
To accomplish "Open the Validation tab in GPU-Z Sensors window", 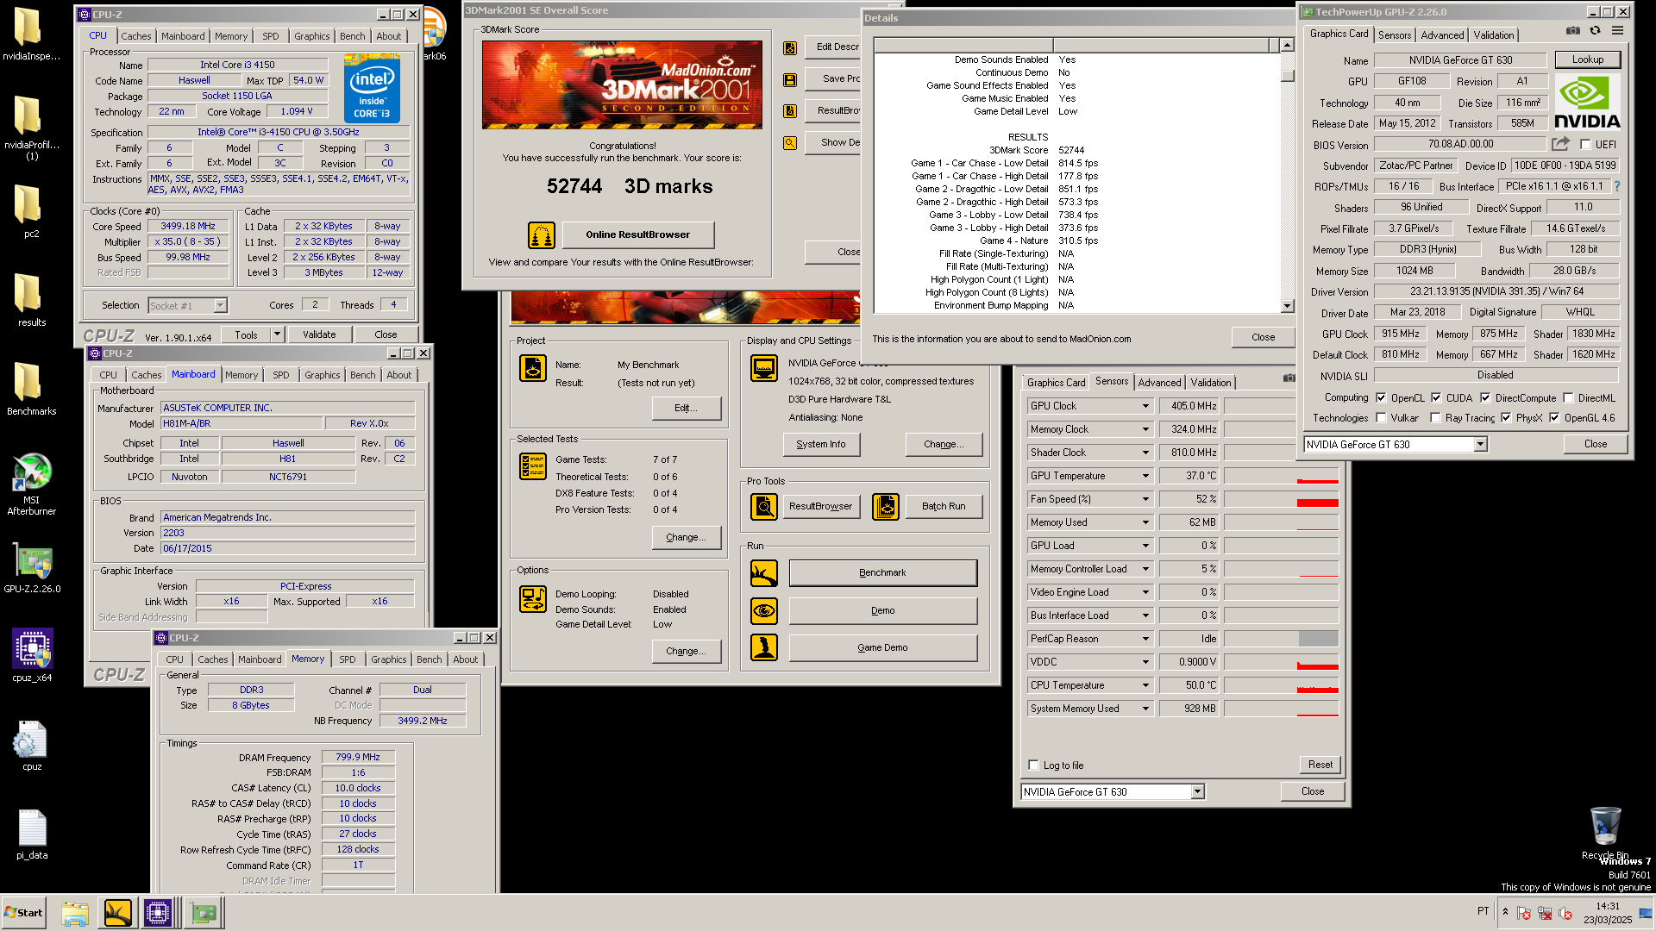I will coord(1211,383).
